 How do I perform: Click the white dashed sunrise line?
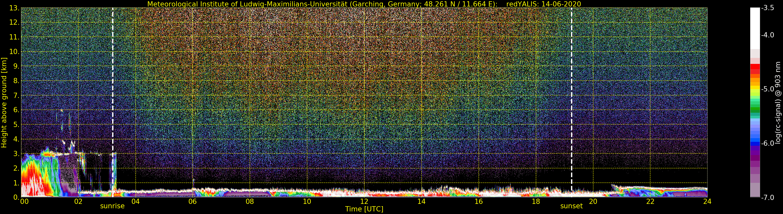point(113,102)
